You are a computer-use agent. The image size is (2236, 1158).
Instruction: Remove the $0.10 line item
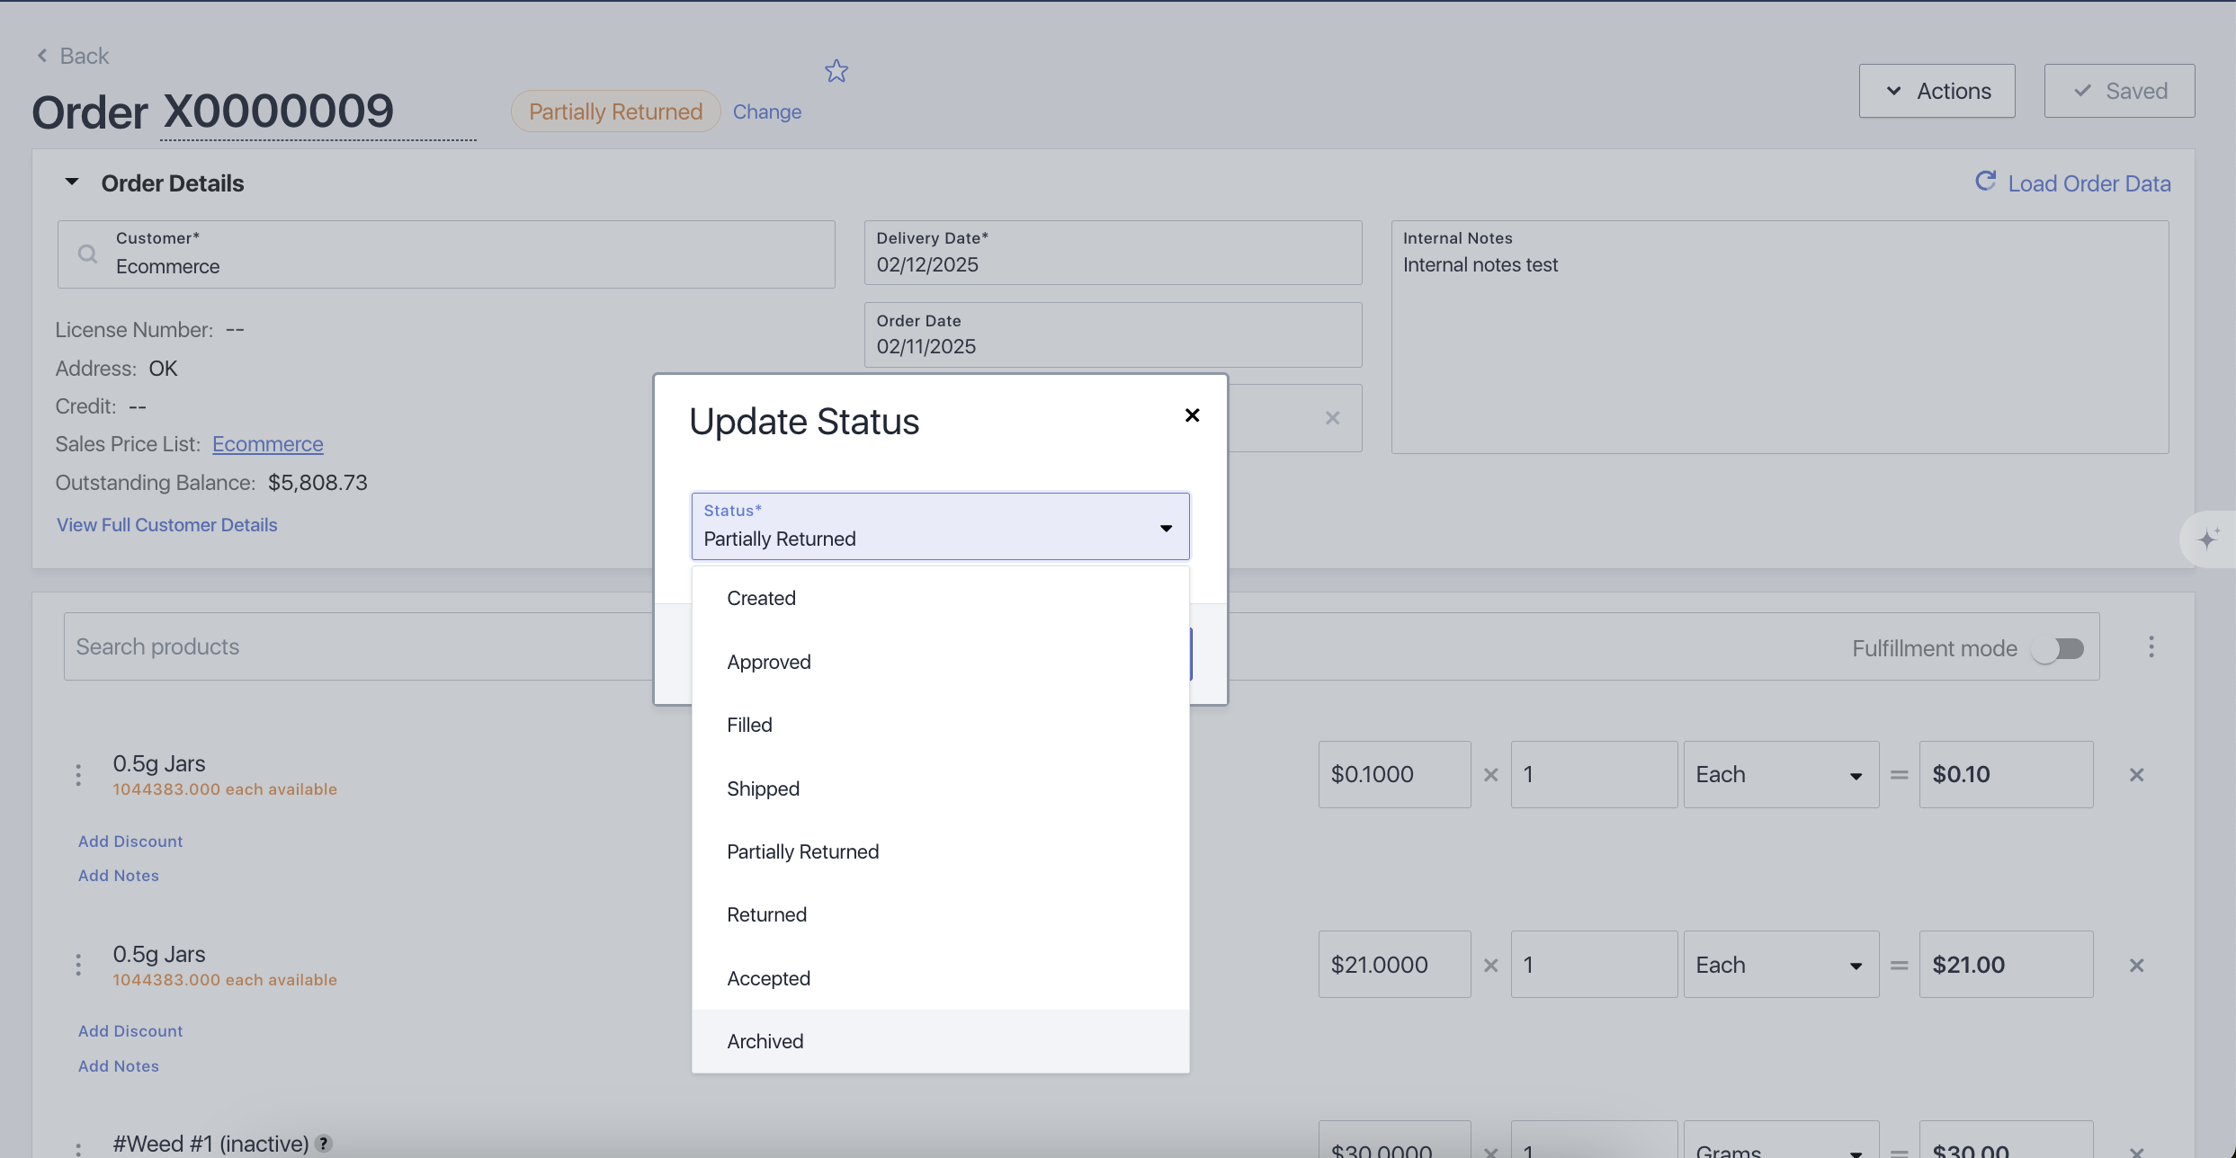point(2137,775)
